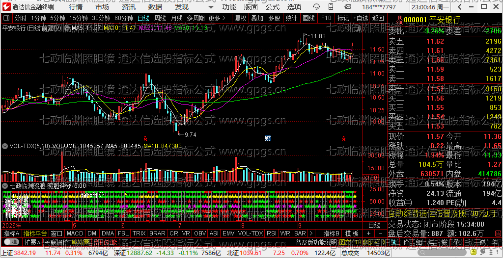Click 返回 to go back
This screenshot has height=258, width=503.
(378, 18)
